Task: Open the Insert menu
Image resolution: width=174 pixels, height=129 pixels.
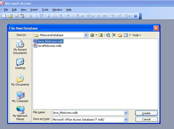Action: point(34,10)
